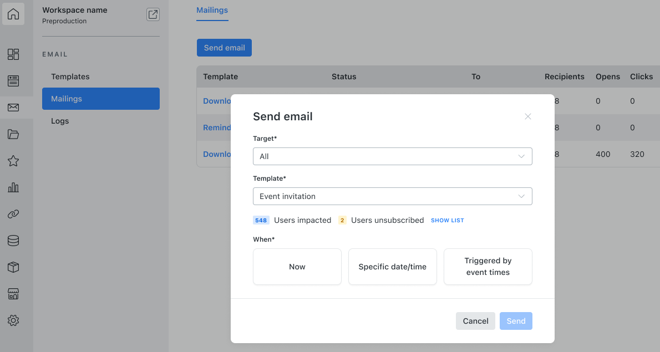The width and height of the screenshot is (660, 352).
Task: Click the 320 clicks value
Action: click(637, 154)
